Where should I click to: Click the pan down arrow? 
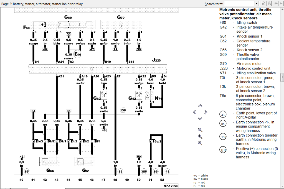(200, 119)
